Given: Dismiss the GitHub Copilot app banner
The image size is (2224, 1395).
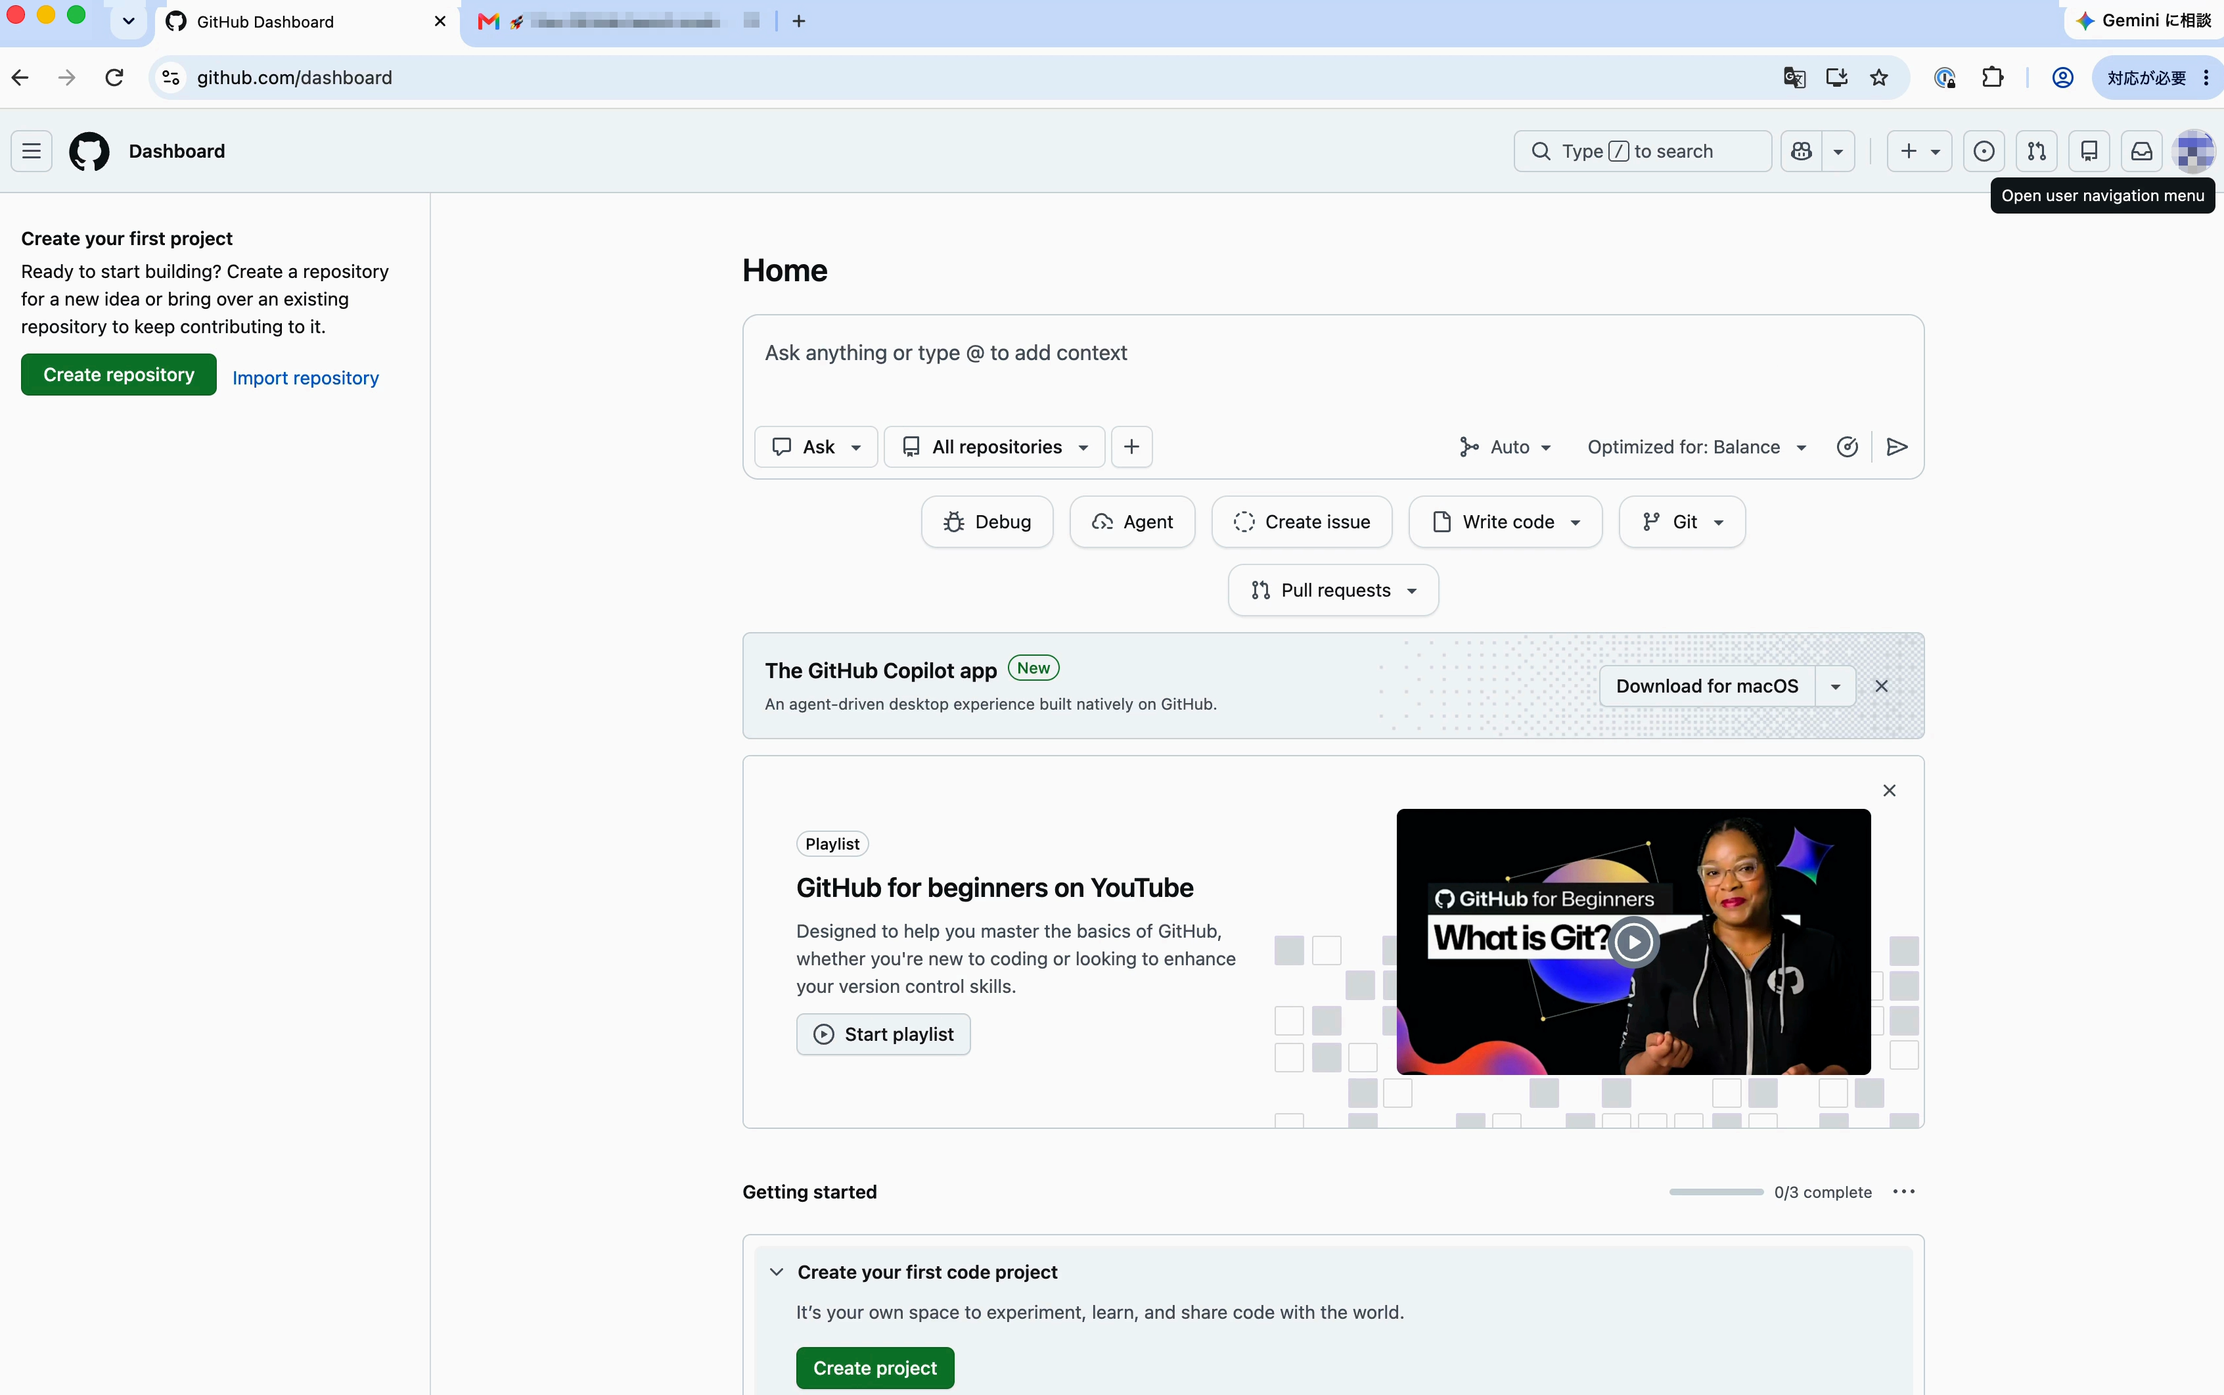Looking at the screenshot, I should point(1882,687).
